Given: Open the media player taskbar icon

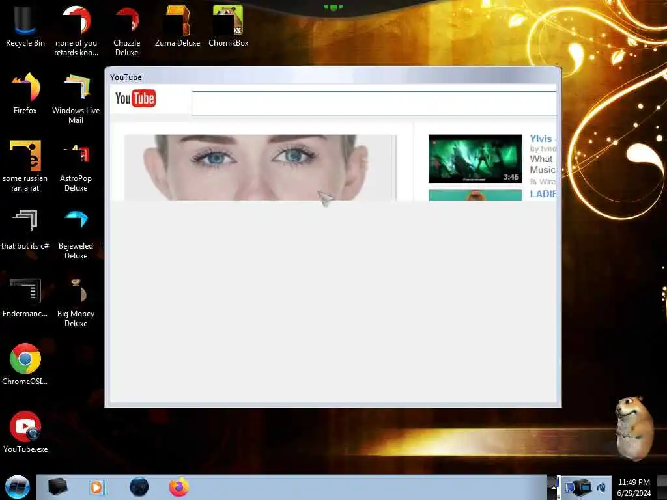Looking at the screenshot, I should [97, 487].
